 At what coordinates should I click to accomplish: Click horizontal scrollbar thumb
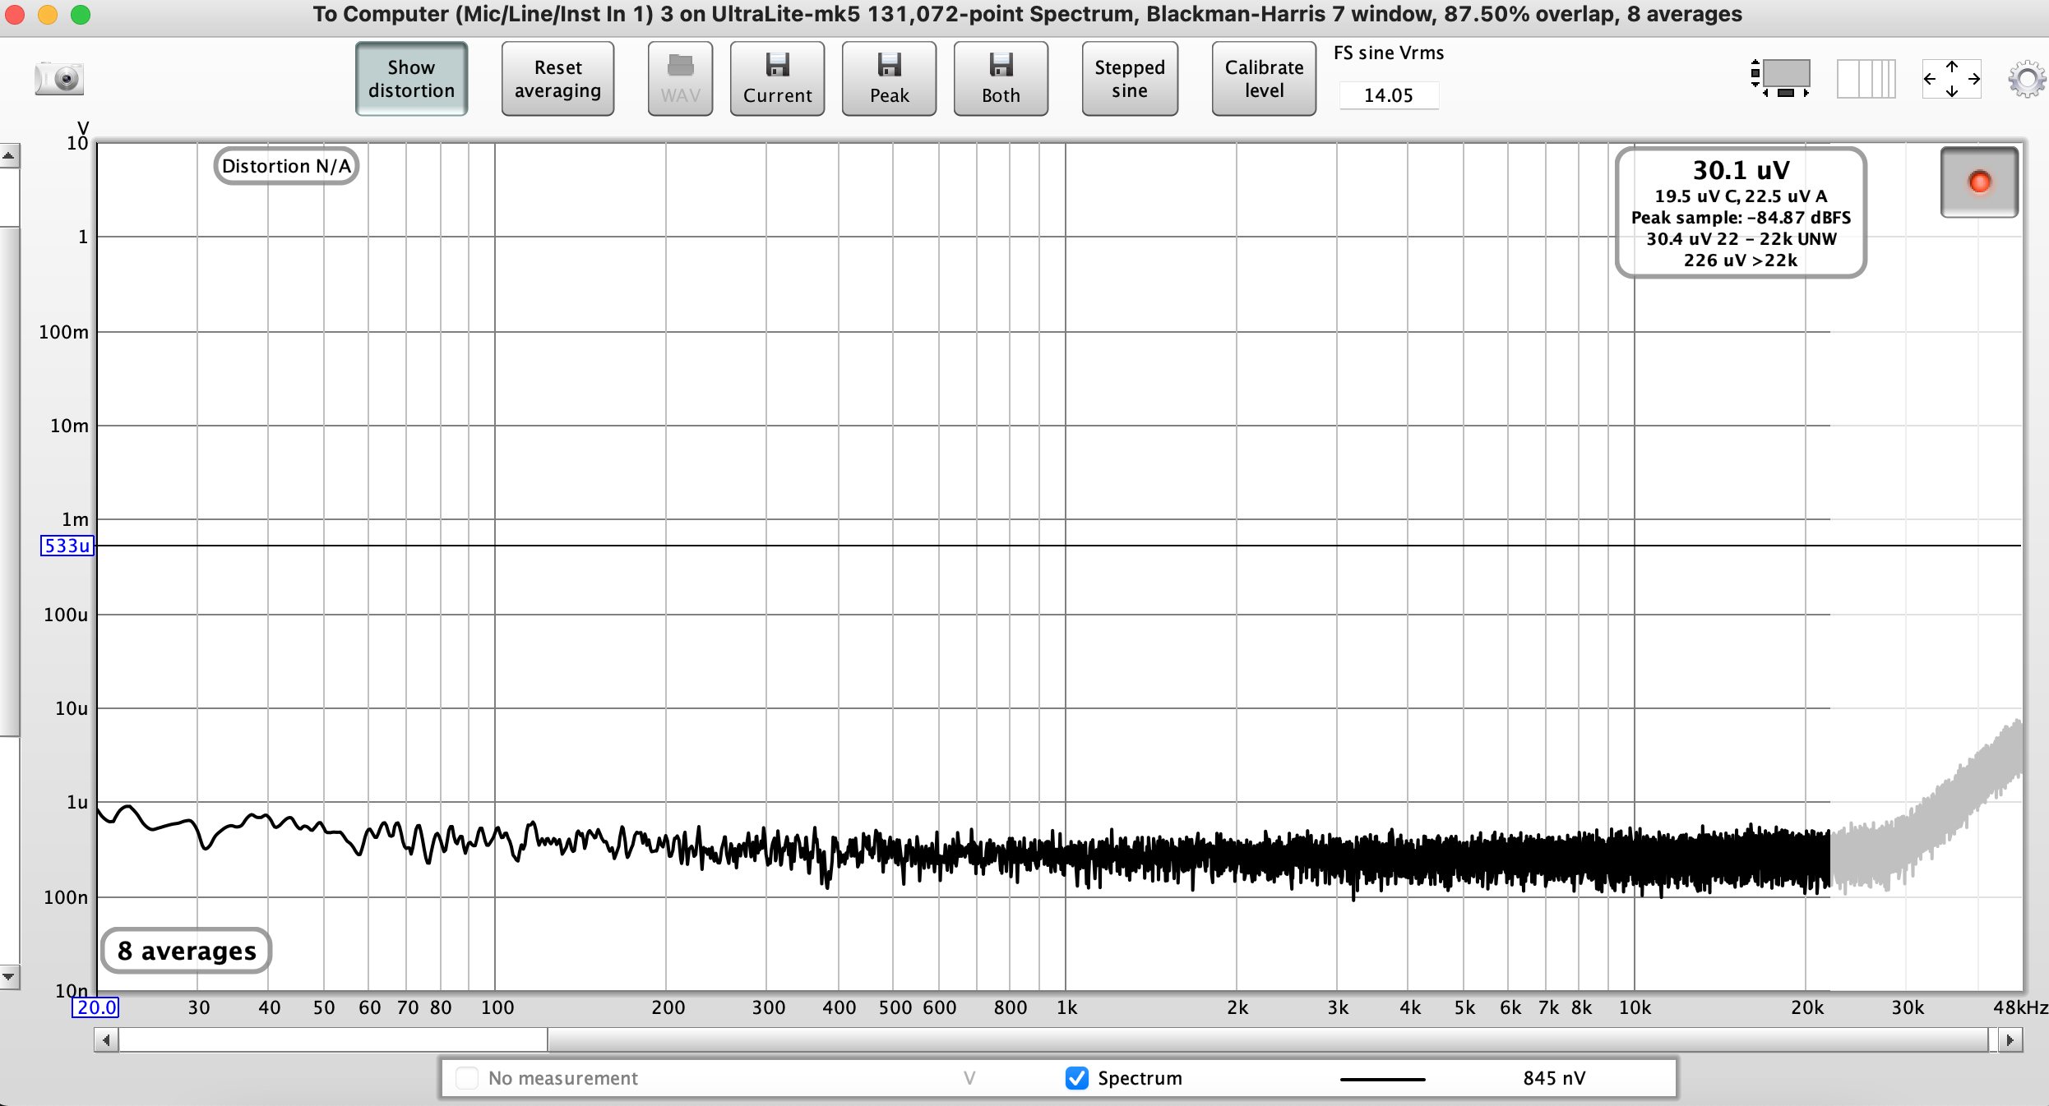point(1268,1040)
